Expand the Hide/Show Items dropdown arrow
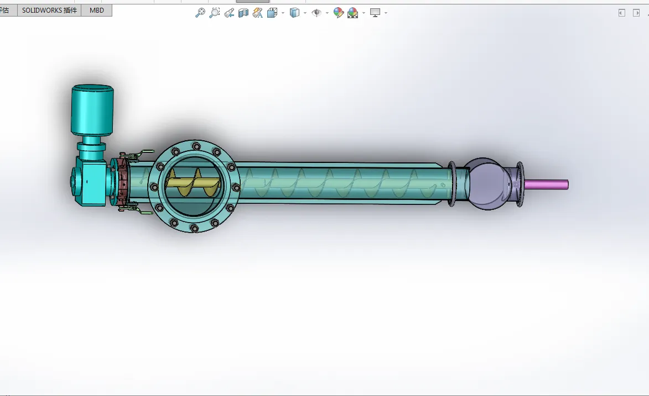The height and width of the screenshot is (396, 649). tap(327, 13)
